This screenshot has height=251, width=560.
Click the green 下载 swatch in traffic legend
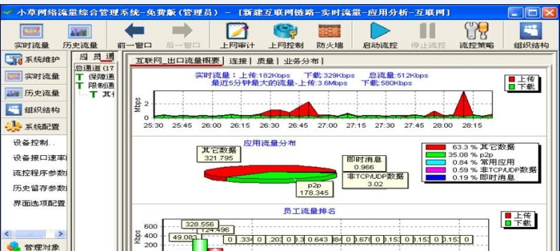(x=511, y=86)
